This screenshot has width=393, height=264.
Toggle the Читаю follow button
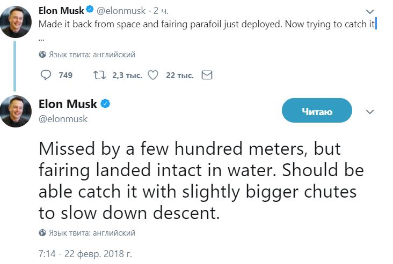pos(317,110)
